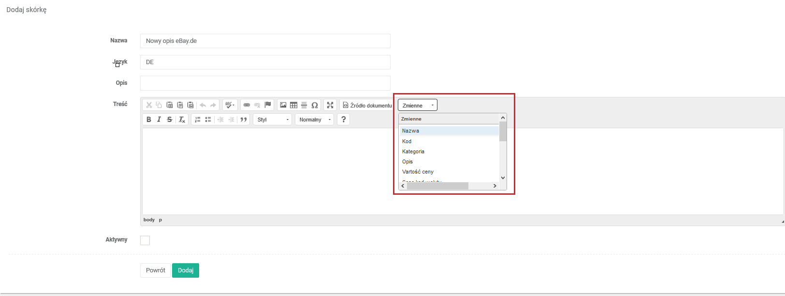
Task: Insert block quote
Action: 244,120
